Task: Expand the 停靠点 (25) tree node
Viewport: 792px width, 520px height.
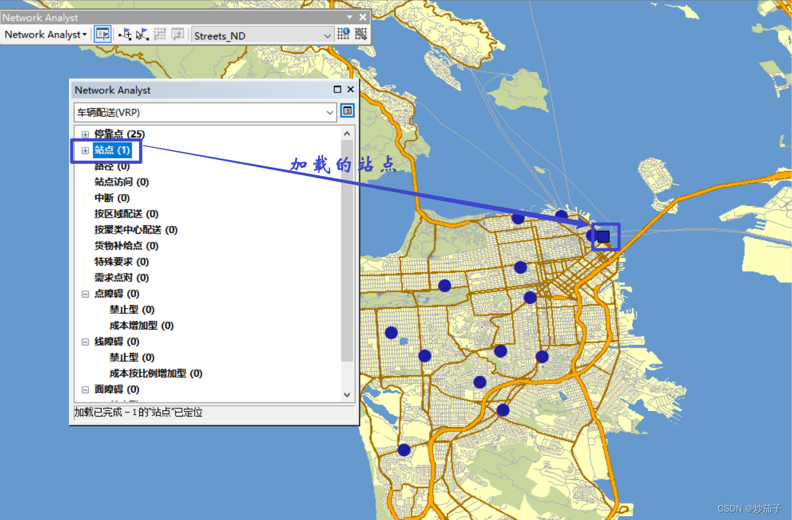Action: click(x=85, y=134)
